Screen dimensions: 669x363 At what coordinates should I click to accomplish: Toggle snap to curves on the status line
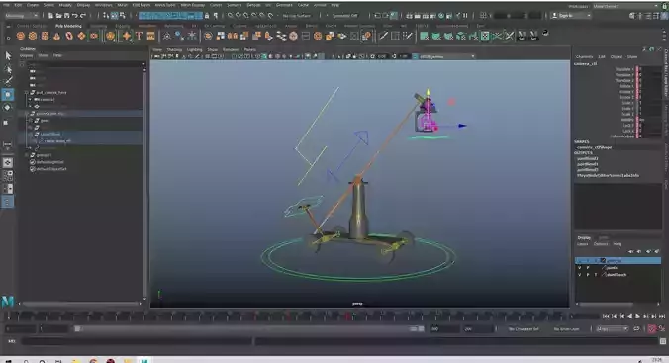pyautogui.click(x=239, y=16)
